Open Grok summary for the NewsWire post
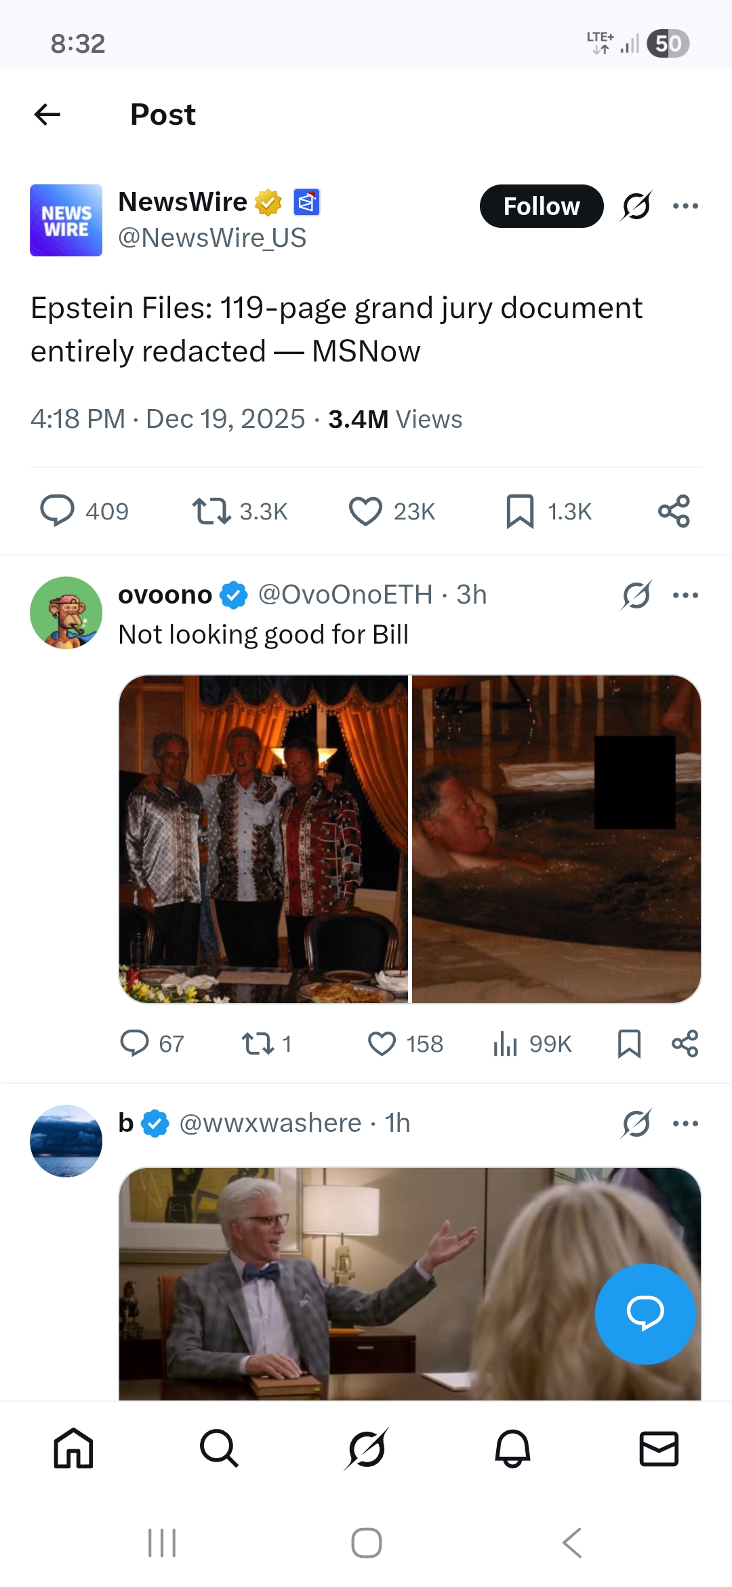The width and height of the screenshot is (732, 1587). tap(636, 205)
